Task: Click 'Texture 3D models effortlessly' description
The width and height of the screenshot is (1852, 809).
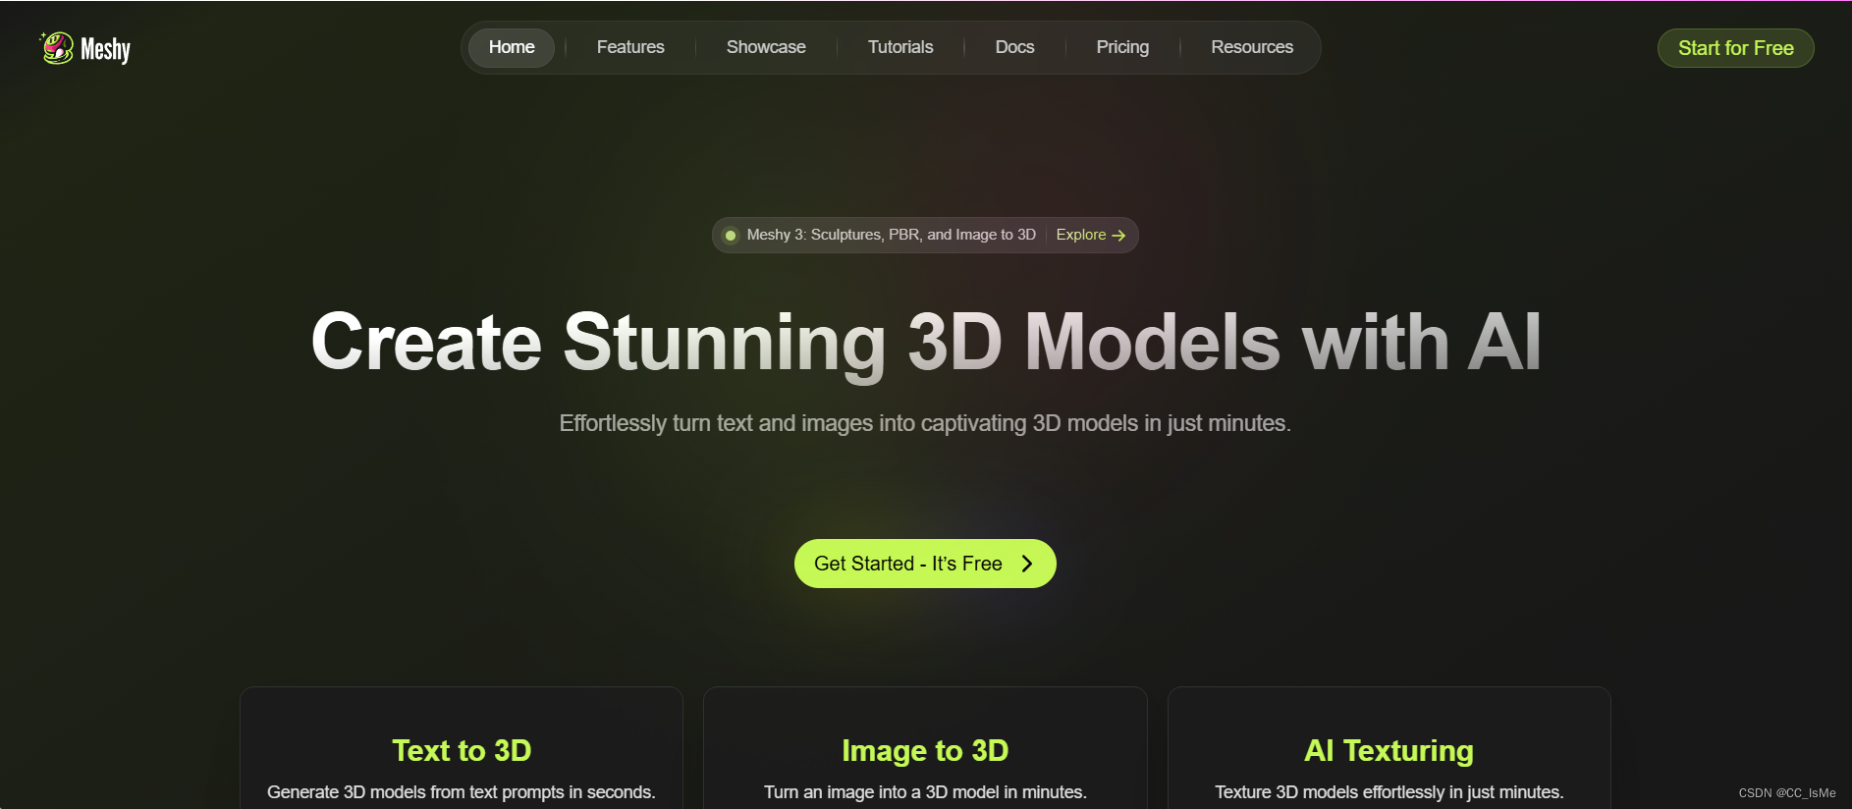Action: (x=1389, y=792)
